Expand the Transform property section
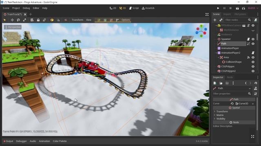Screen dimensions: 261x146 [222, 112]
